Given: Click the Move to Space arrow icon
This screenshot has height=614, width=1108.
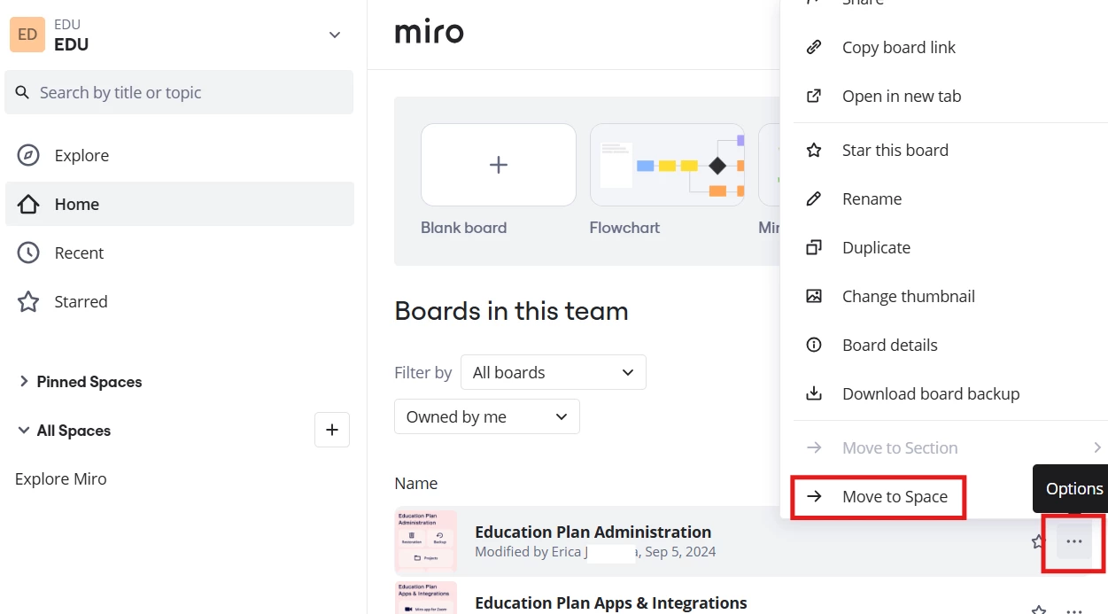Looking at the screenshot, I should (814, 496).
